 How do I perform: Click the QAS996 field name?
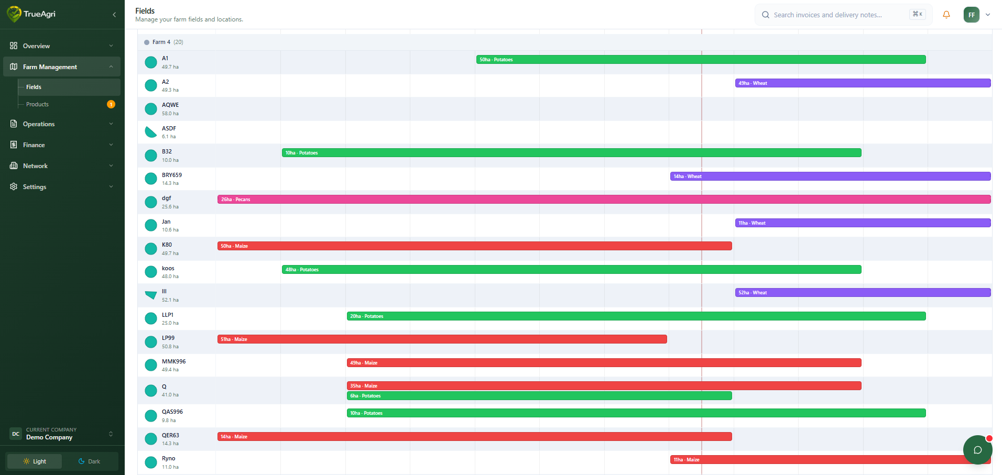(172, 412)
